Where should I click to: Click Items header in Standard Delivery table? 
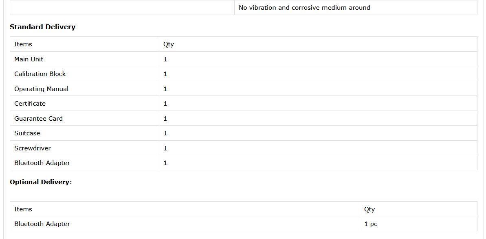[x=23, y=44]
